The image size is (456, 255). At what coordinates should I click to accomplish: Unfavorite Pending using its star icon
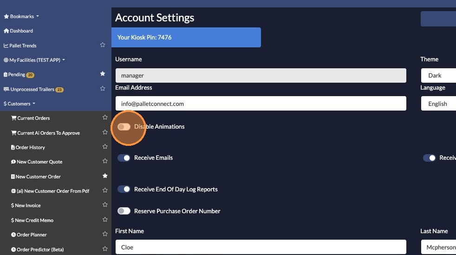coord(103,74)
